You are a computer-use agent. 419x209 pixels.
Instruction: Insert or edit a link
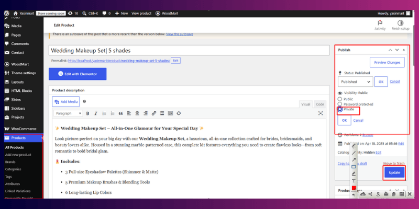point(153,113)
